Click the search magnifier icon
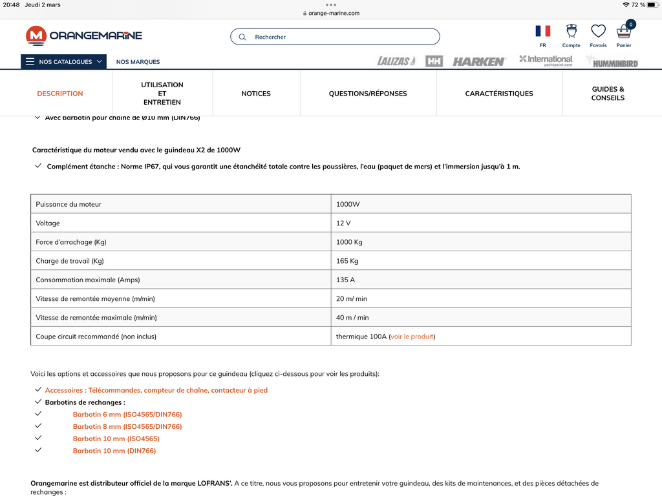The height and width of the screenshot is (496, 662). click(x=242, y=37)
